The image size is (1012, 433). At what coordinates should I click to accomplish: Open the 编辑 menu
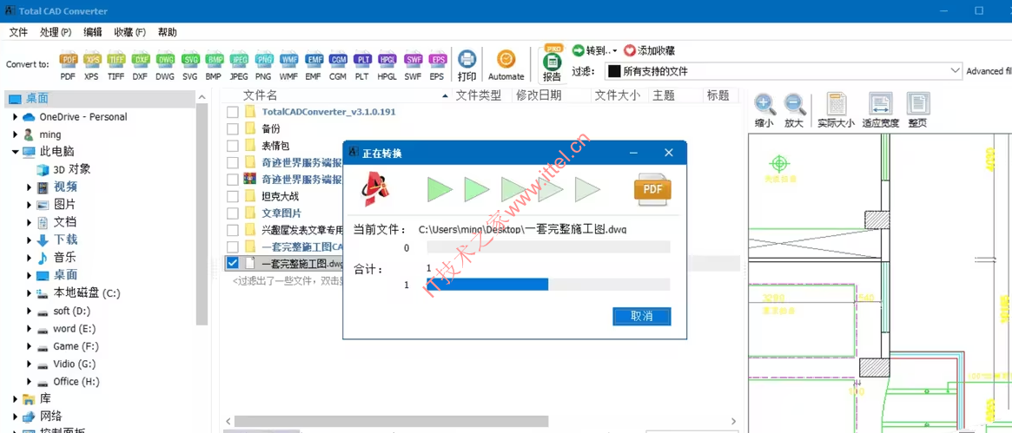coord(93,32)
